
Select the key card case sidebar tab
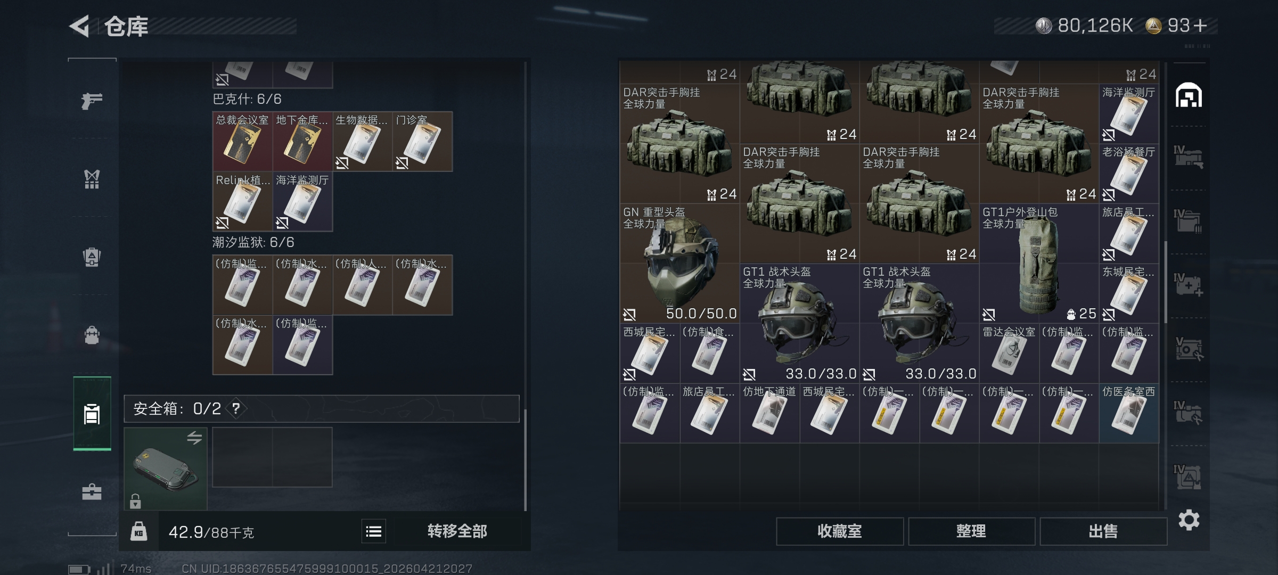tap(92, 414)
